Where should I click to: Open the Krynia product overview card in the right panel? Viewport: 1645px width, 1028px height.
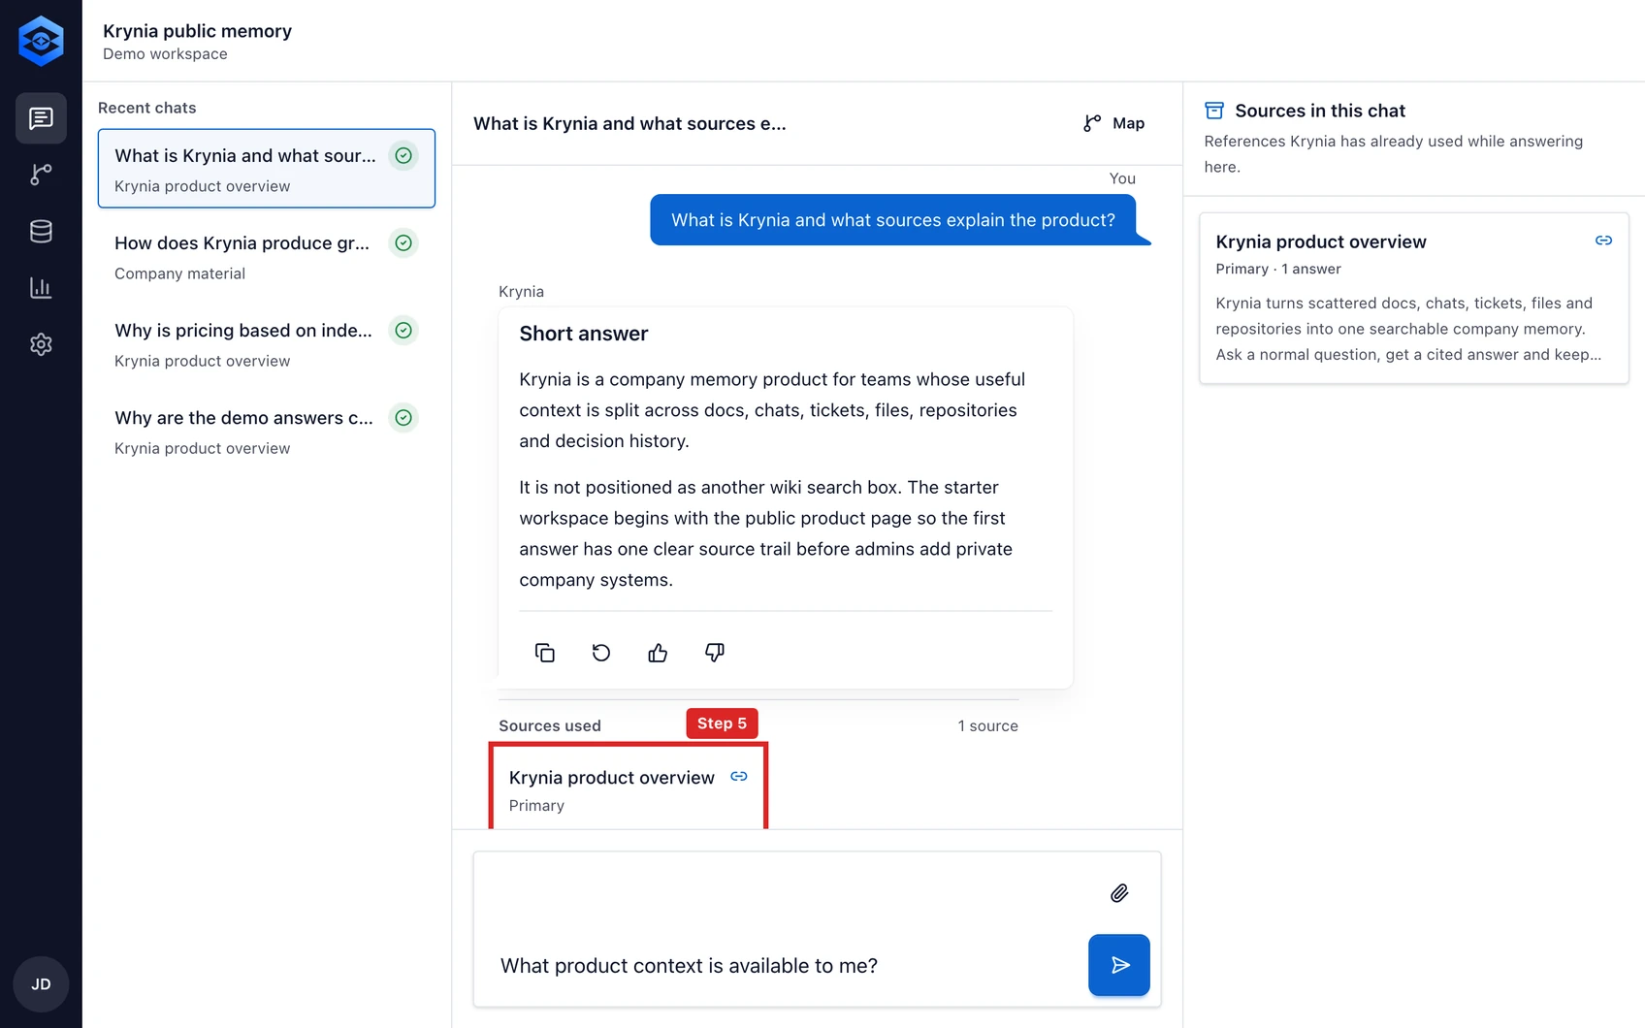(1414, 299)
